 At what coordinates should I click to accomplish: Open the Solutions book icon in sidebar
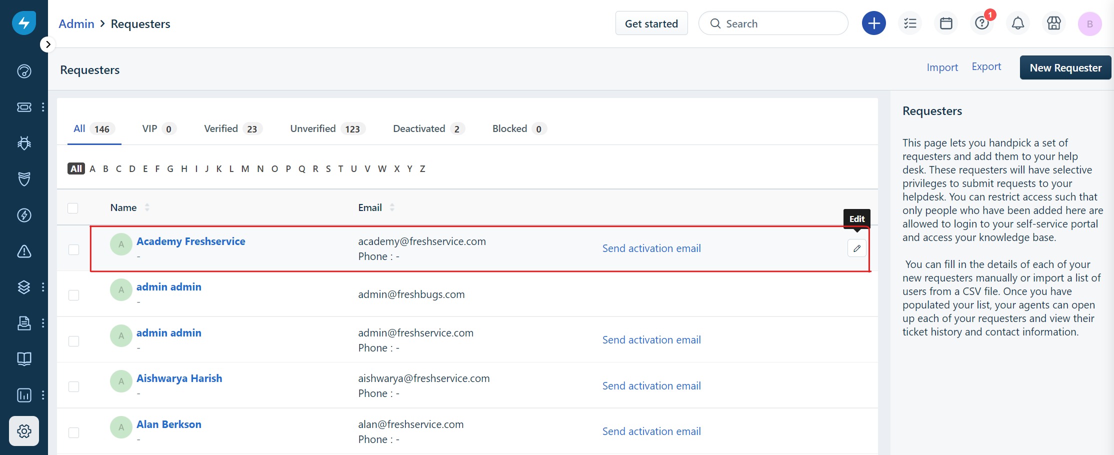(24, 359)
